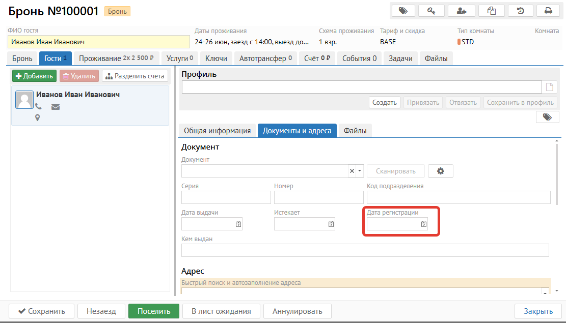Open document scanner settings gear

pos(441,171)
